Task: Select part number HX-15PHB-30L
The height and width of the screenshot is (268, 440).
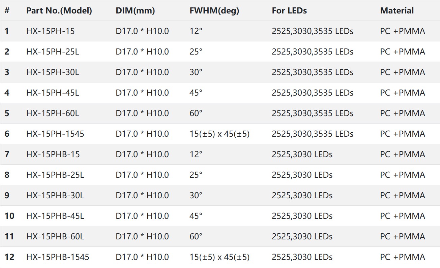Action: click(55, 196)
